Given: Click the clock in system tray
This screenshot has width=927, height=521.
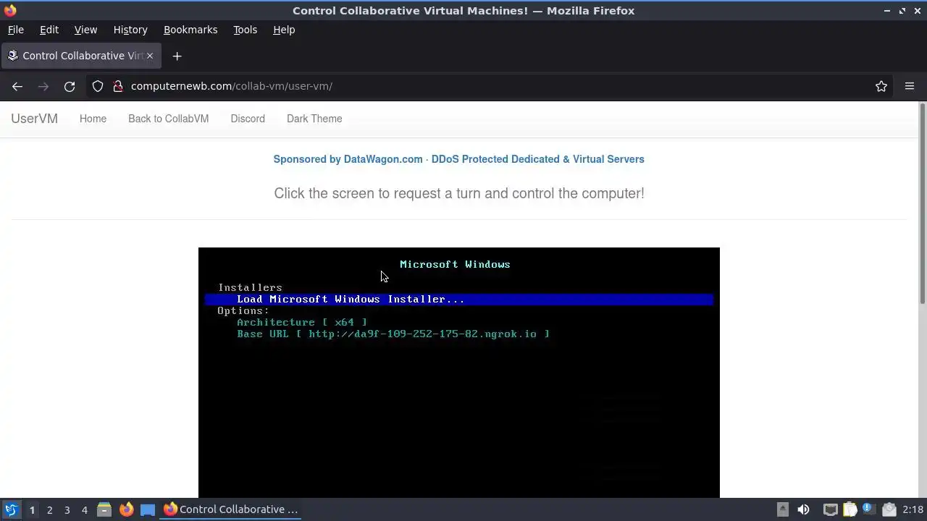Looking at the screenshot, I should (x=913, y=509).
